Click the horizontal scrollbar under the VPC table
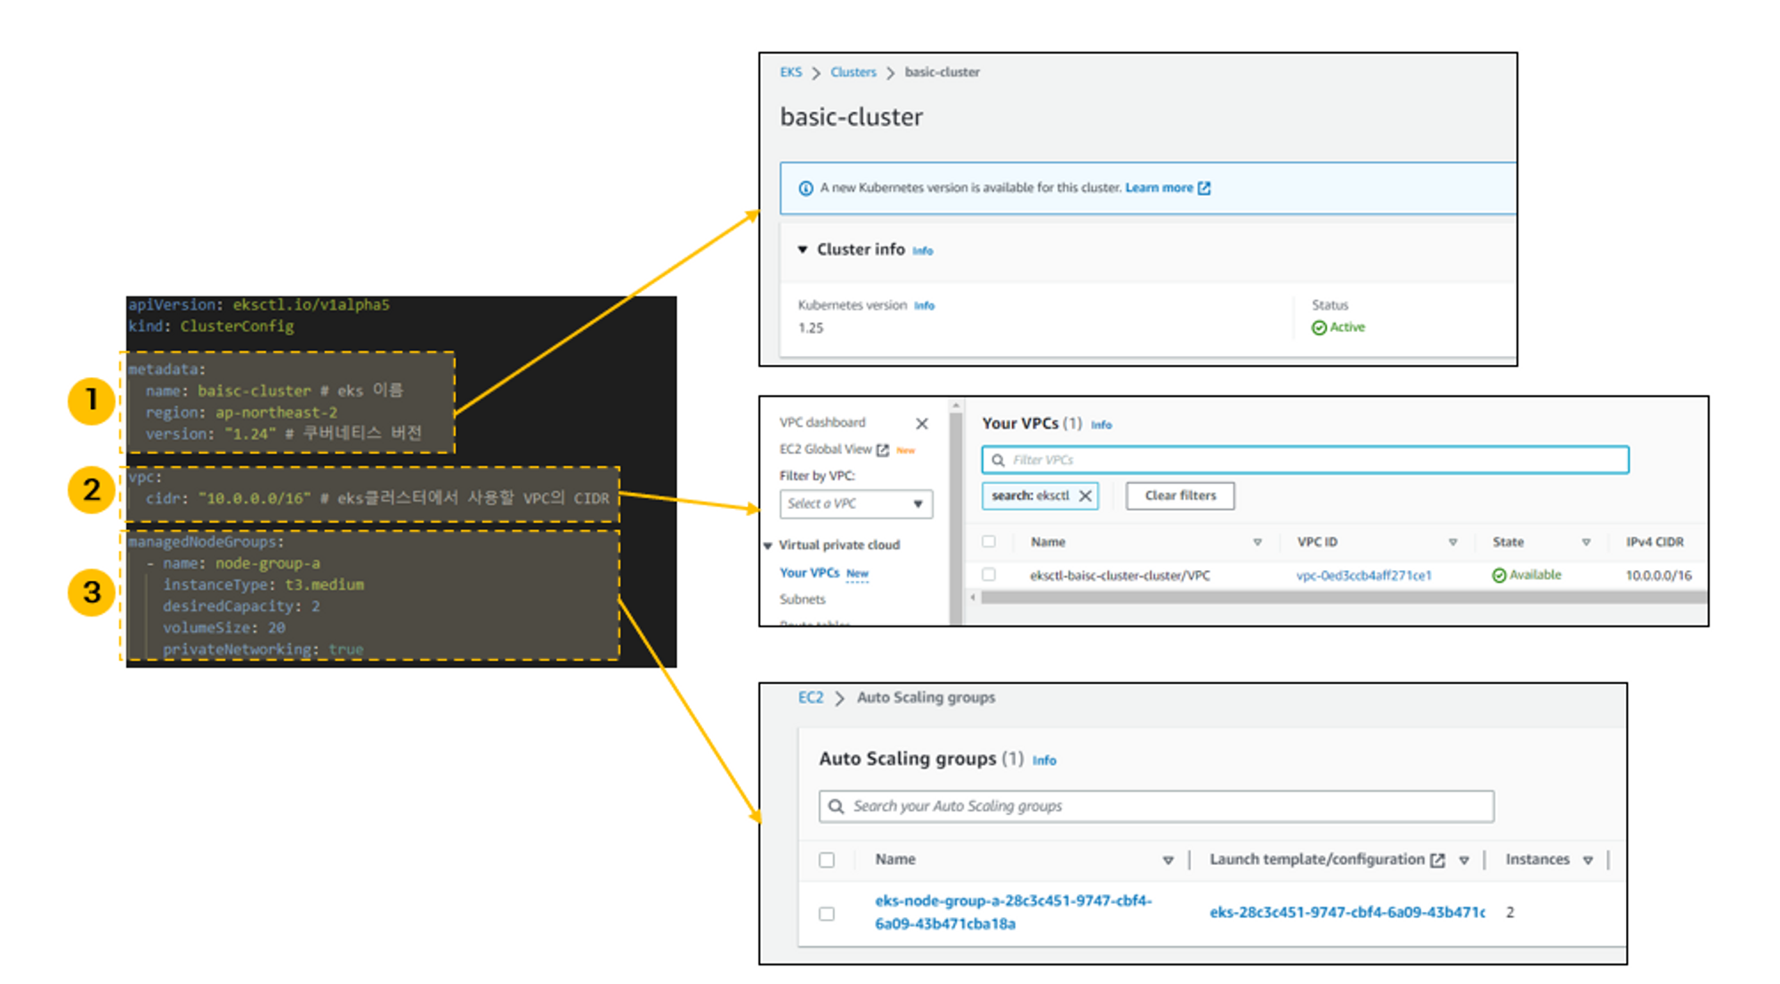1780x984 pixels. [x=1335, y=599]
